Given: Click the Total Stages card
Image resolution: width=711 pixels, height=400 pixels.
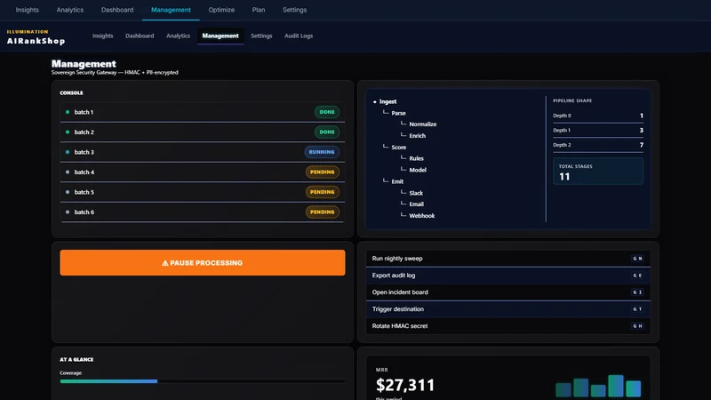Looking at the screenshot, I should [x=598, y=171].
